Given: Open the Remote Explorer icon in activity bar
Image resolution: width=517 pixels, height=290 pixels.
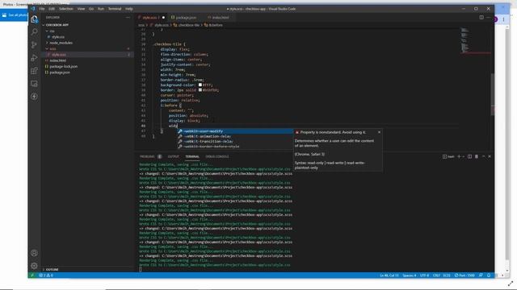Looking at the screenshot, I should 34,84.
